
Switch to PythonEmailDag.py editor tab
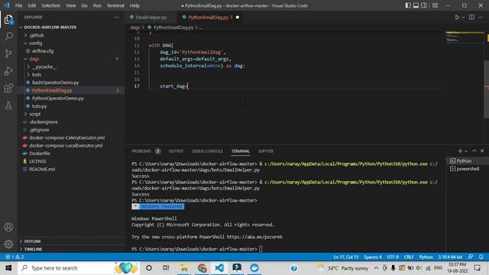point(207,18)
